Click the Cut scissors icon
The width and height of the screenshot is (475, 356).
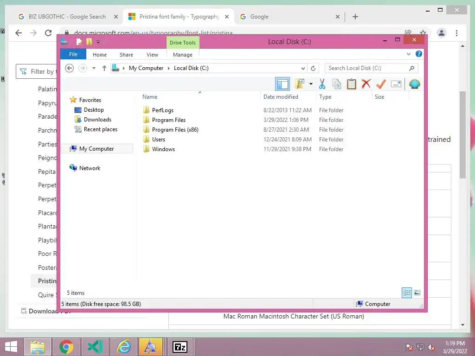(322, 84)
